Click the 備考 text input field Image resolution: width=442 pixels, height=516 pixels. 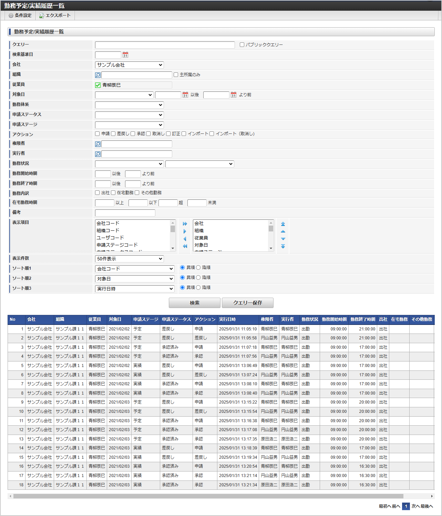[125, 213]
